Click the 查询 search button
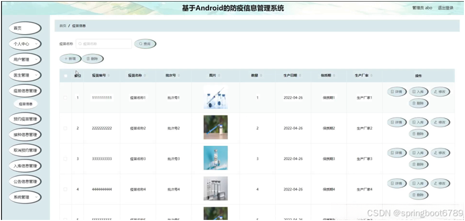The image size is (465, 221). coord(145,44)
